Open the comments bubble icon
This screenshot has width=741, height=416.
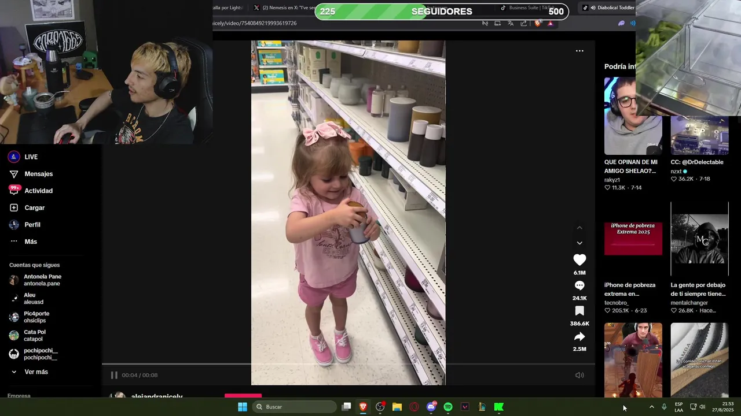click(579, 285)
